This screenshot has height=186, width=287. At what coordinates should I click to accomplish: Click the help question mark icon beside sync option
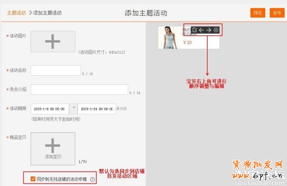pyautogui.click(x=92, y=179)
